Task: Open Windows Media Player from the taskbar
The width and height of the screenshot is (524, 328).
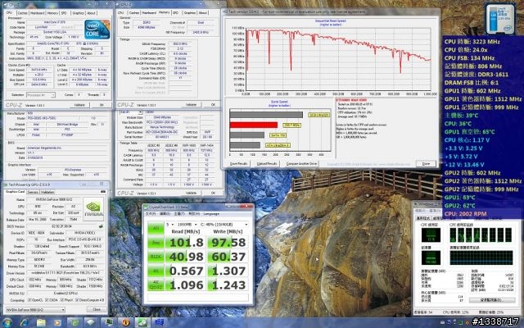Action: [x=58, y=322]
